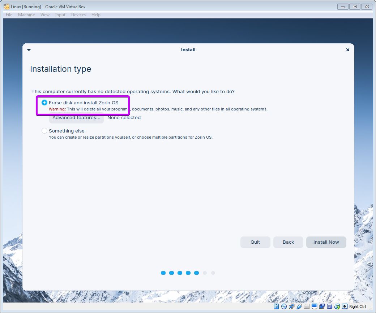Click the hard disk activity status icon
Image resolution: width=376 pixels, height=313 pixels.
(x=276, y=306)
